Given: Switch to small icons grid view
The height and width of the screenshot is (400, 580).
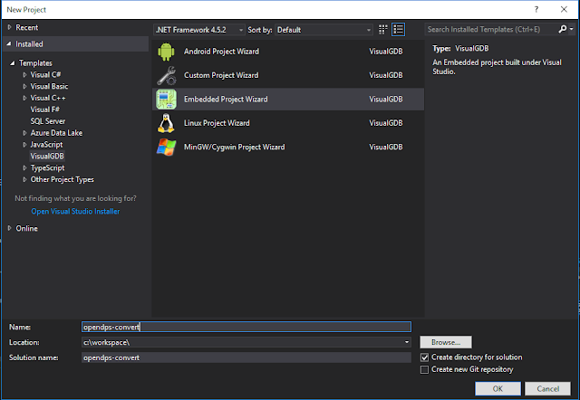Looking at the screenshot, I should point(382,30).
